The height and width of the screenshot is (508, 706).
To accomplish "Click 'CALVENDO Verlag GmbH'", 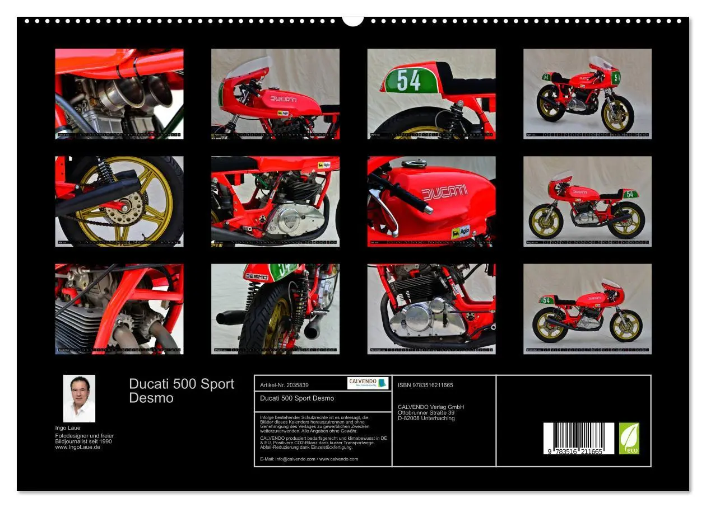I will pyautogui.click(x=431, y=407).
